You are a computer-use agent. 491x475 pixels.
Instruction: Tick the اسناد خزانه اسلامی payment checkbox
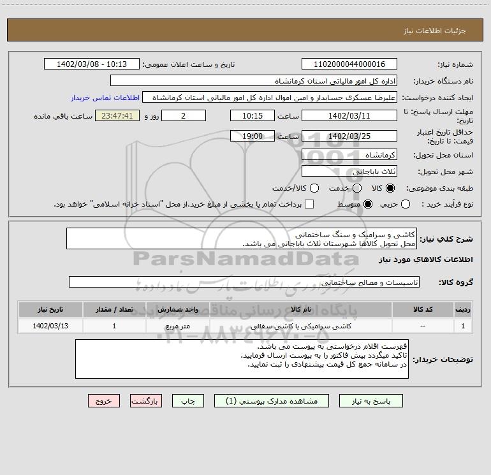309,204
